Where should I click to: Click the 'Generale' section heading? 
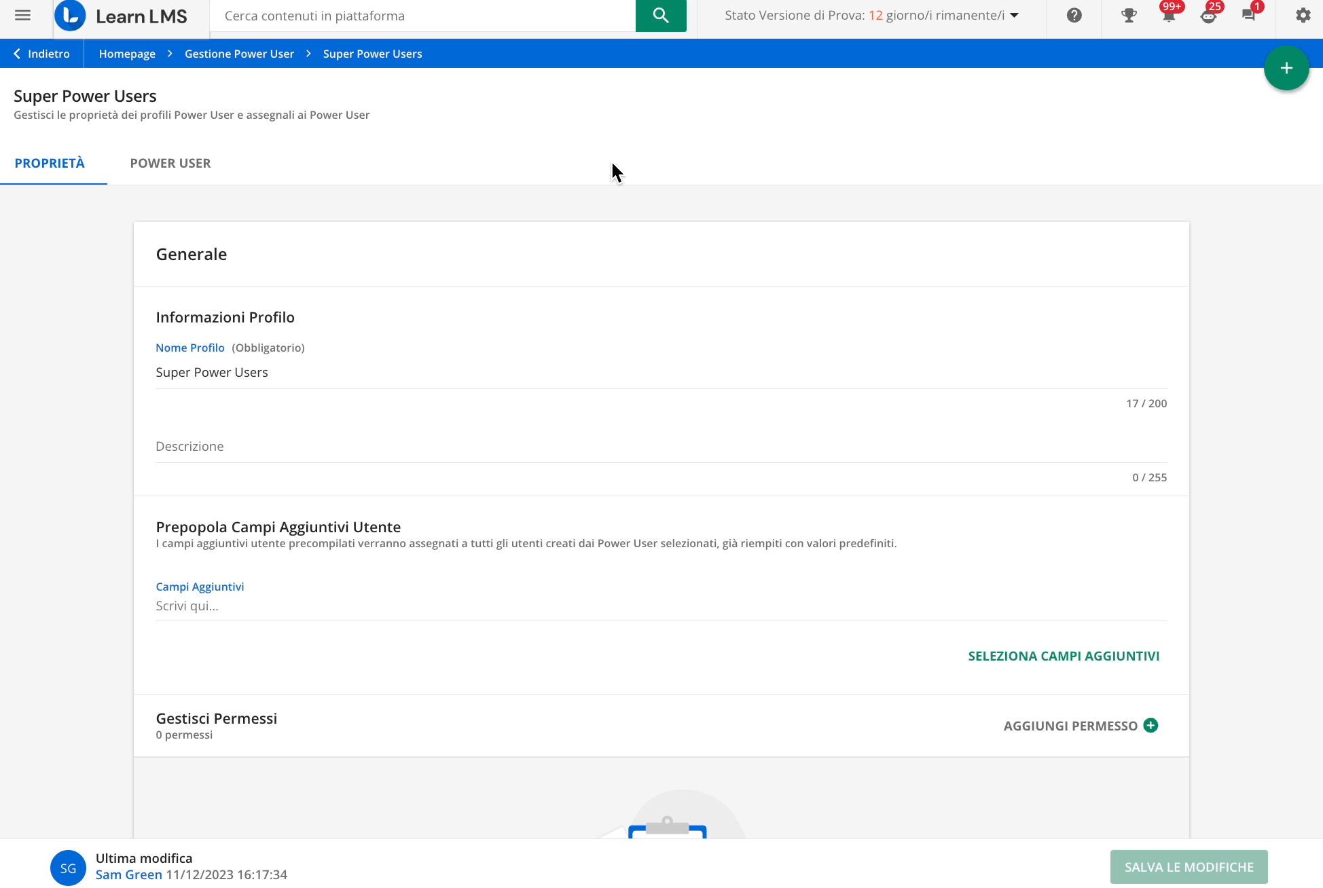point(192,254)
